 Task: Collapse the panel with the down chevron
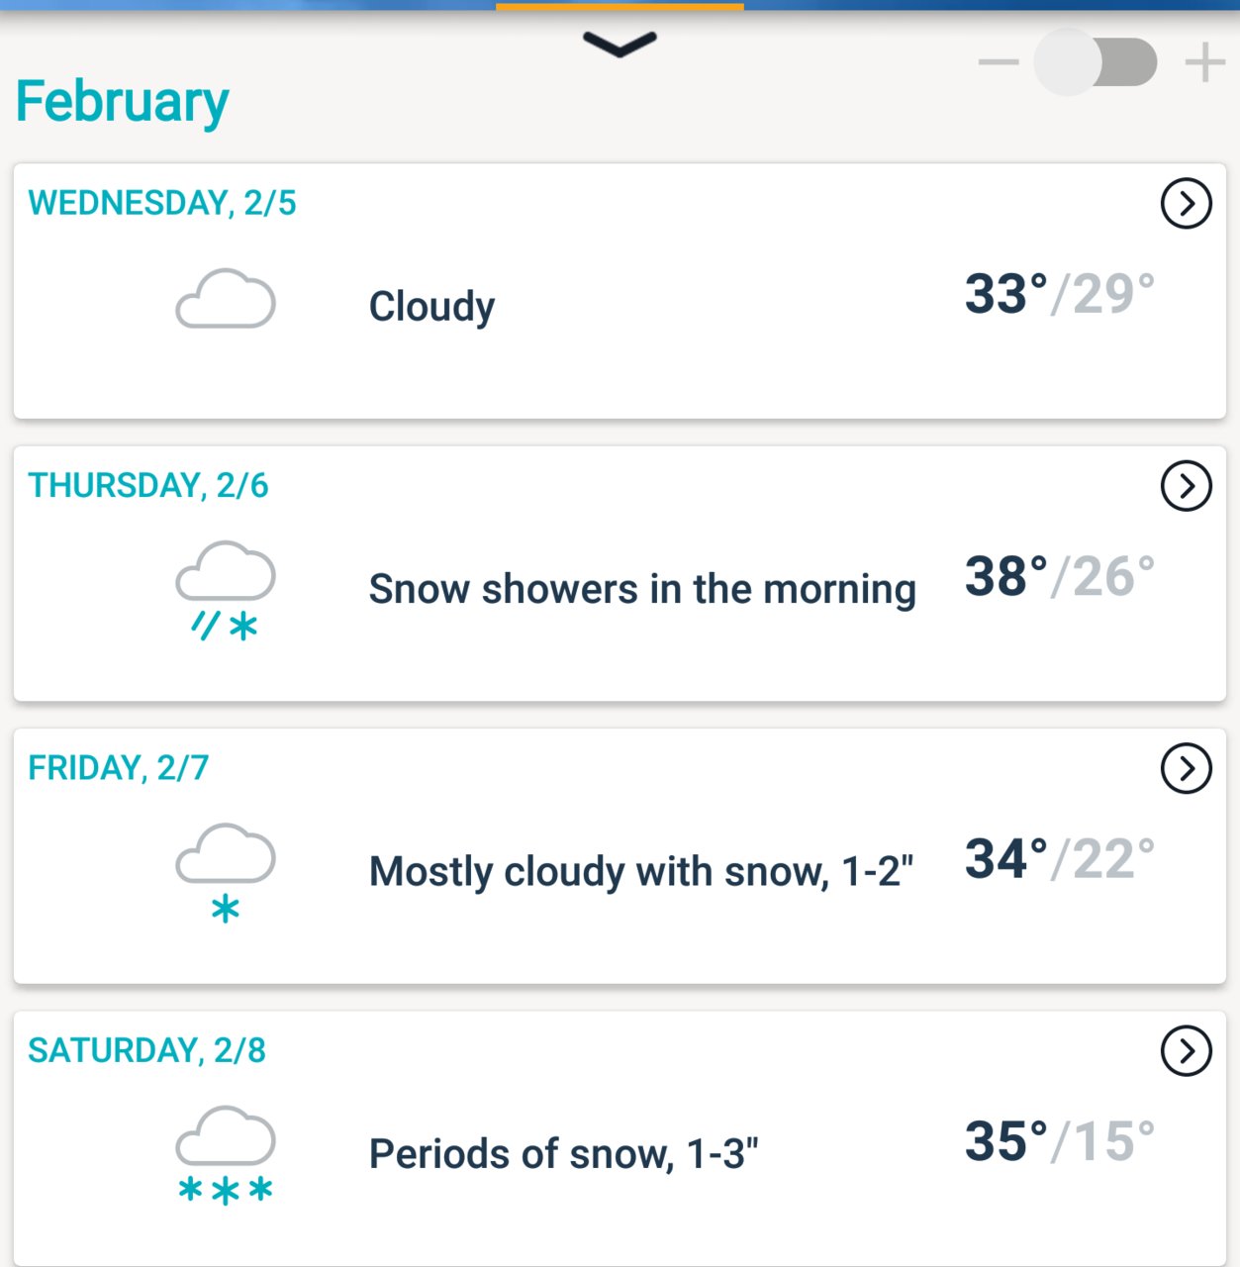[620, 45]
